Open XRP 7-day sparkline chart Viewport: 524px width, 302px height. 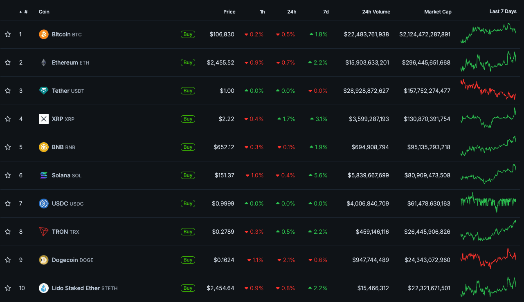point(488,118)
